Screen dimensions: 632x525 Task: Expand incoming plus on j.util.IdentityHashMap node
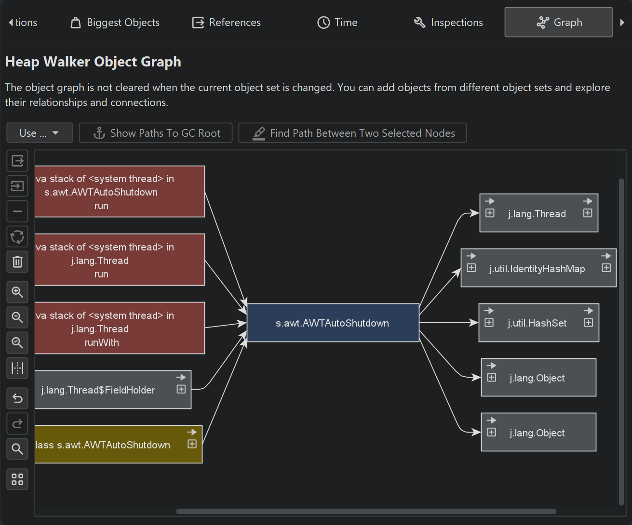(x=471, y=268)
